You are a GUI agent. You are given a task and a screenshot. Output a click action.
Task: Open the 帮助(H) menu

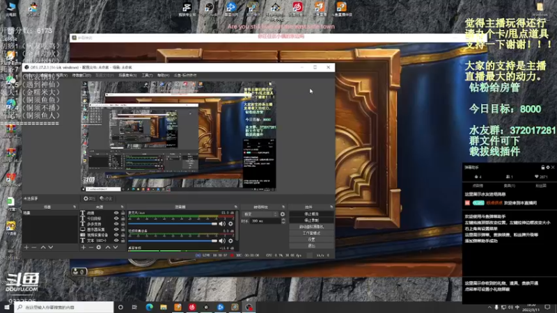(x=163, y=75)
